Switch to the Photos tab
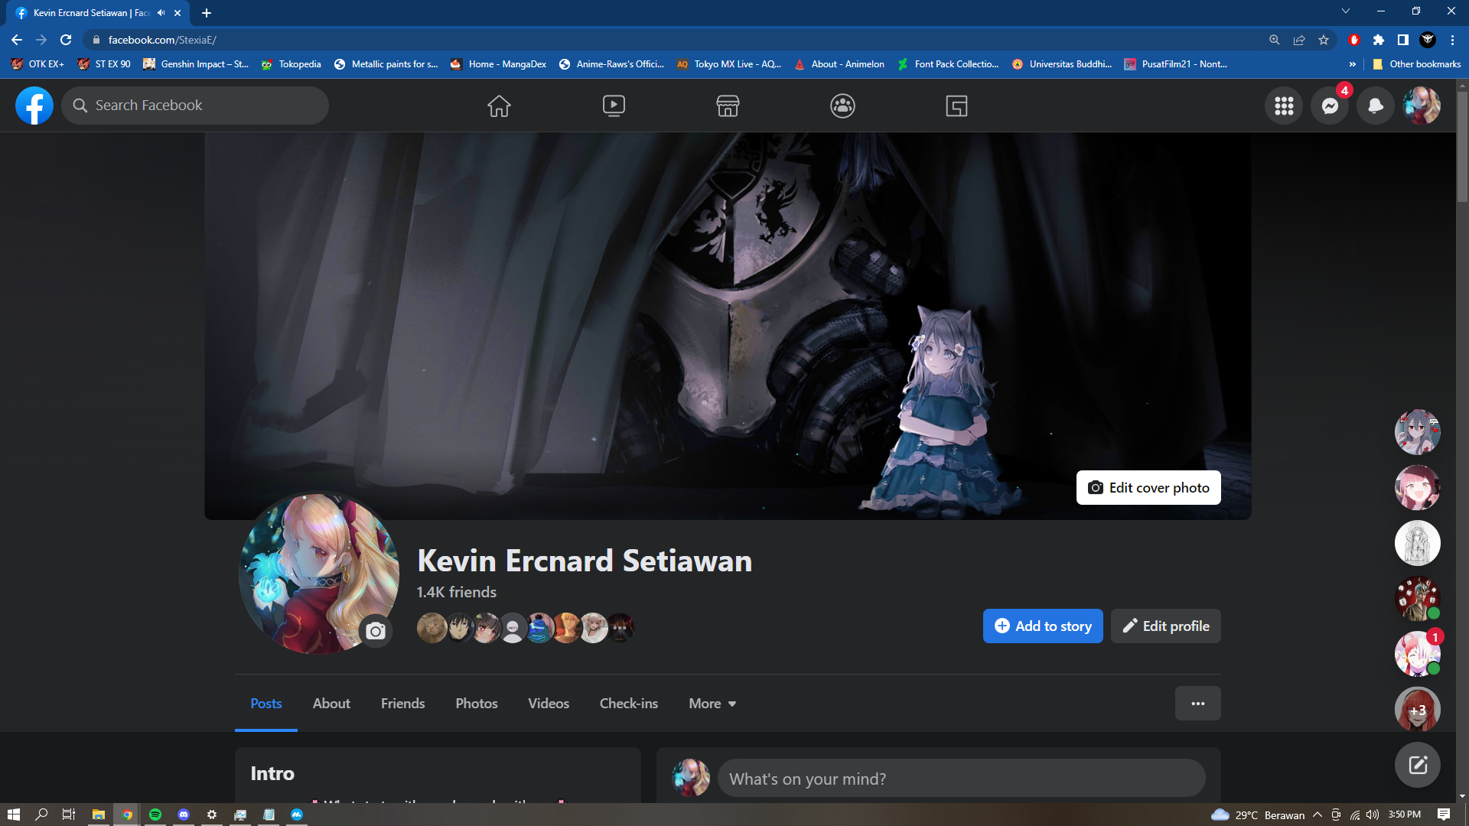Viewport: 1469px width, 826px height. tap(477, 704)
